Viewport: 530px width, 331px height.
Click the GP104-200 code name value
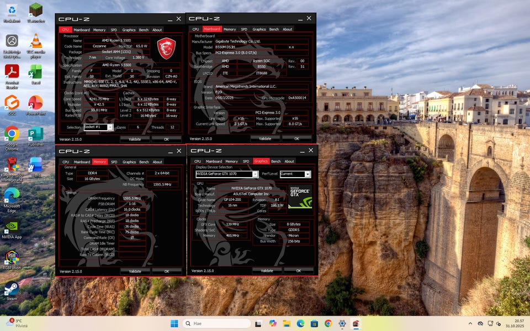(232, 200)
